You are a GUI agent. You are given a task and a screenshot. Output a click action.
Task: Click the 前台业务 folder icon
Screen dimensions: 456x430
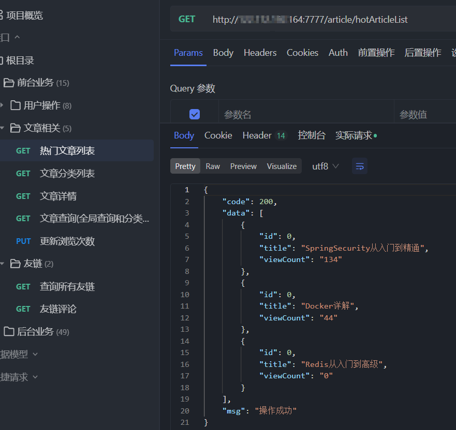[9, 83]
